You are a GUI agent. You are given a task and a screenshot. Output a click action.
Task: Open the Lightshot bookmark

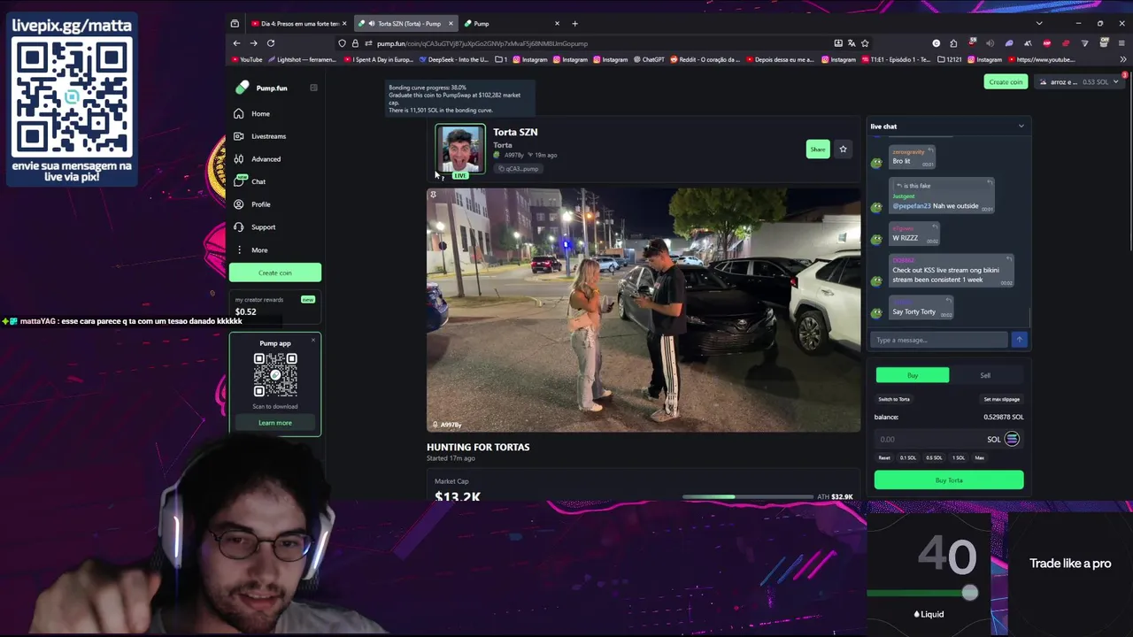click(x=301, y=59)
